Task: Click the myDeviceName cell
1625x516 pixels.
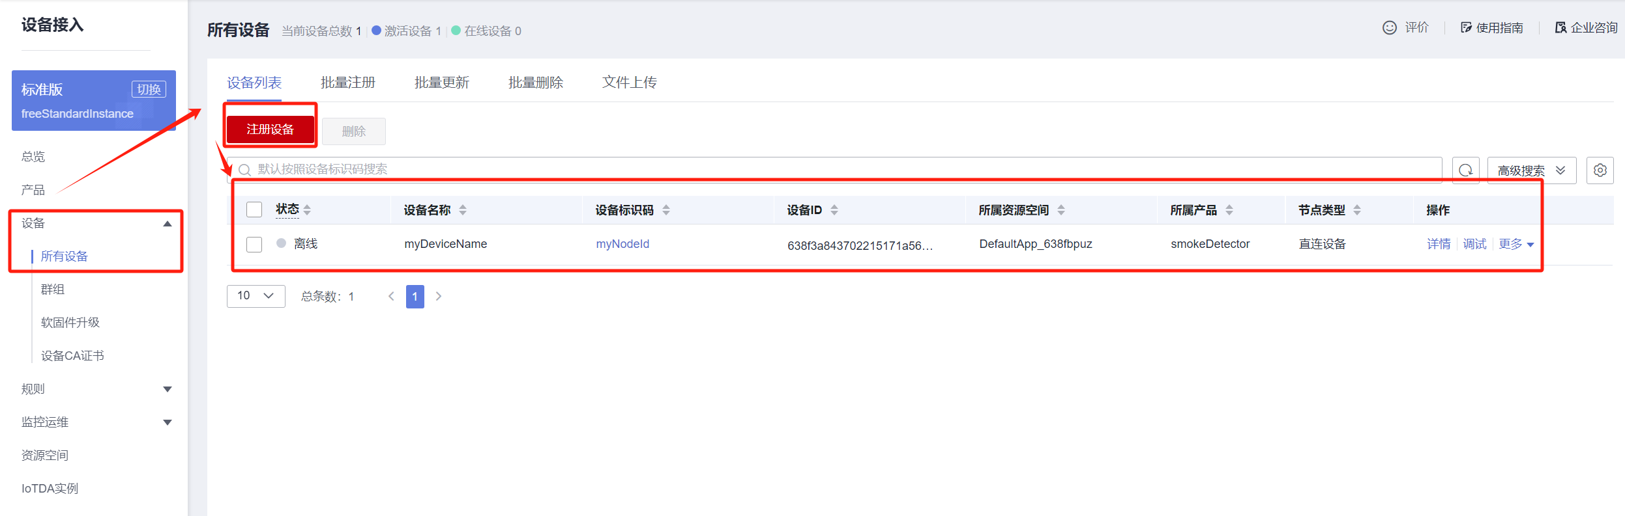Action: (x=446, y=244)
